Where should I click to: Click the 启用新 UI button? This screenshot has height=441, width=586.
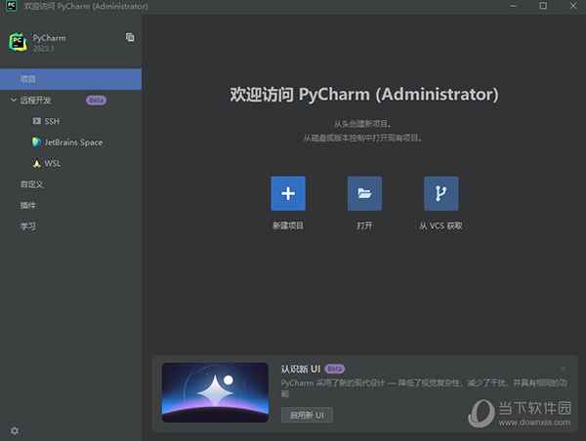307,415
